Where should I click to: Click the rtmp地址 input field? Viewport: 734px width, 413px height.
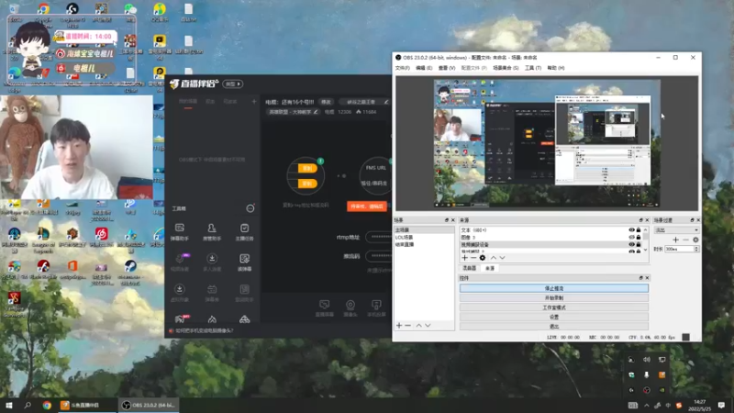click(x=378, y=237)
